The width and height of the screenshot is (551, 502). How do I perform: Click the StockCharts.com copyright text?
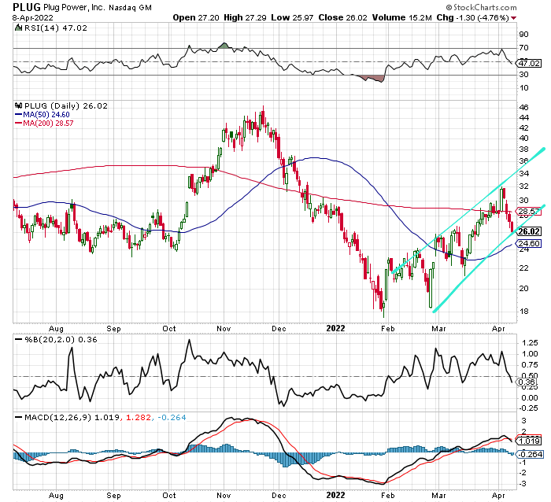pos(481,7)
